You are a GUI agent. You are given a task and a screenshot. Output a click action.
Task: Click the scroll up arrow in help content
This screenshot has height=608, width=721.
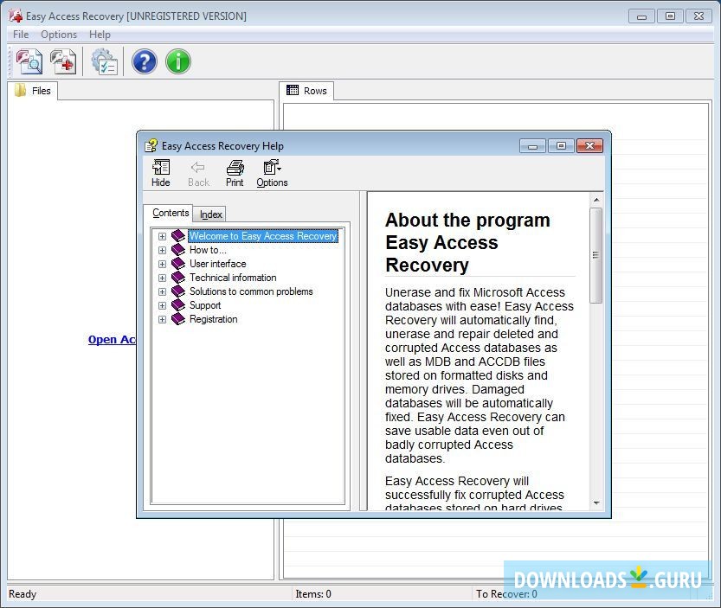[595, 200]
